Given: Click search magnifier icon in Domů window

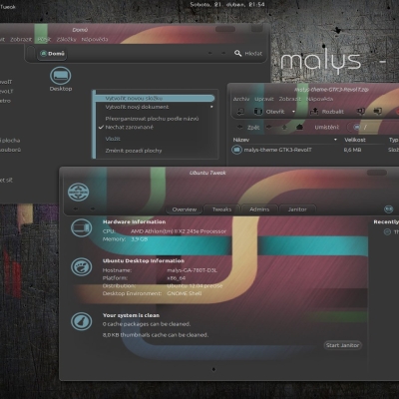Looking at the screenshot, I should pyautogui.click(x=237, y=53).
